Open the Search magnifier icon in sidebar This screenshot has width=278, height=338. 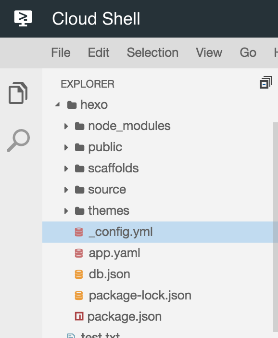point(18,141)
